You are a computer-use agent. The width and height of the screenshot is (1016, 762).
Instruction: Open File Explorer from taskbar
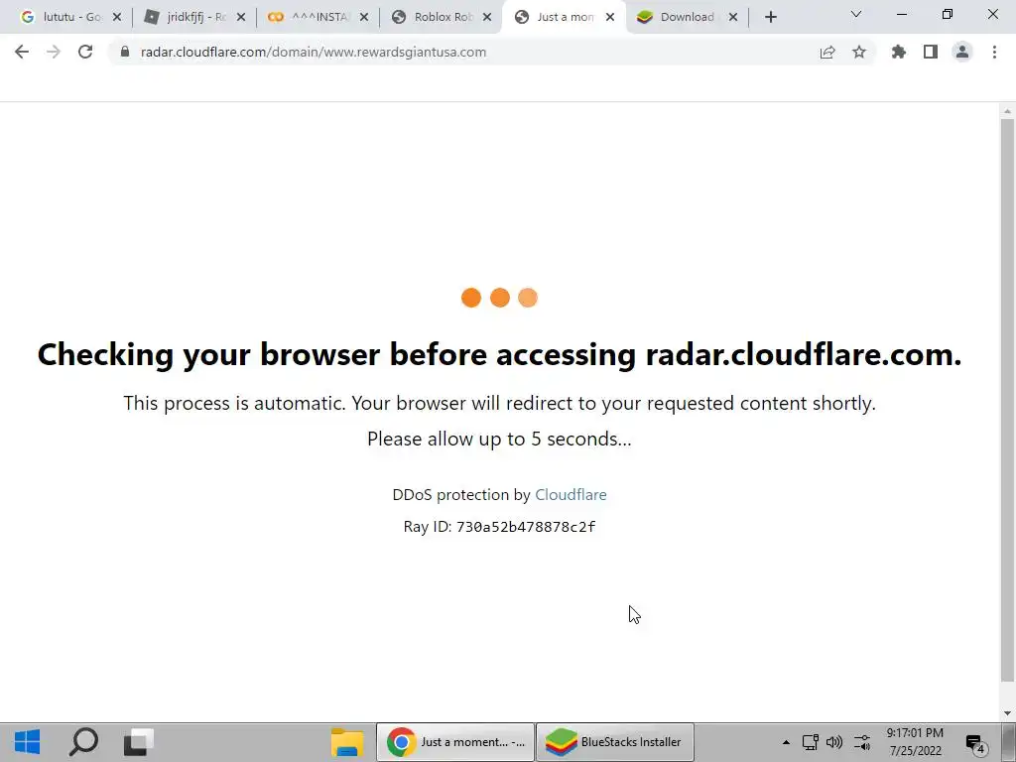[347, 742]
